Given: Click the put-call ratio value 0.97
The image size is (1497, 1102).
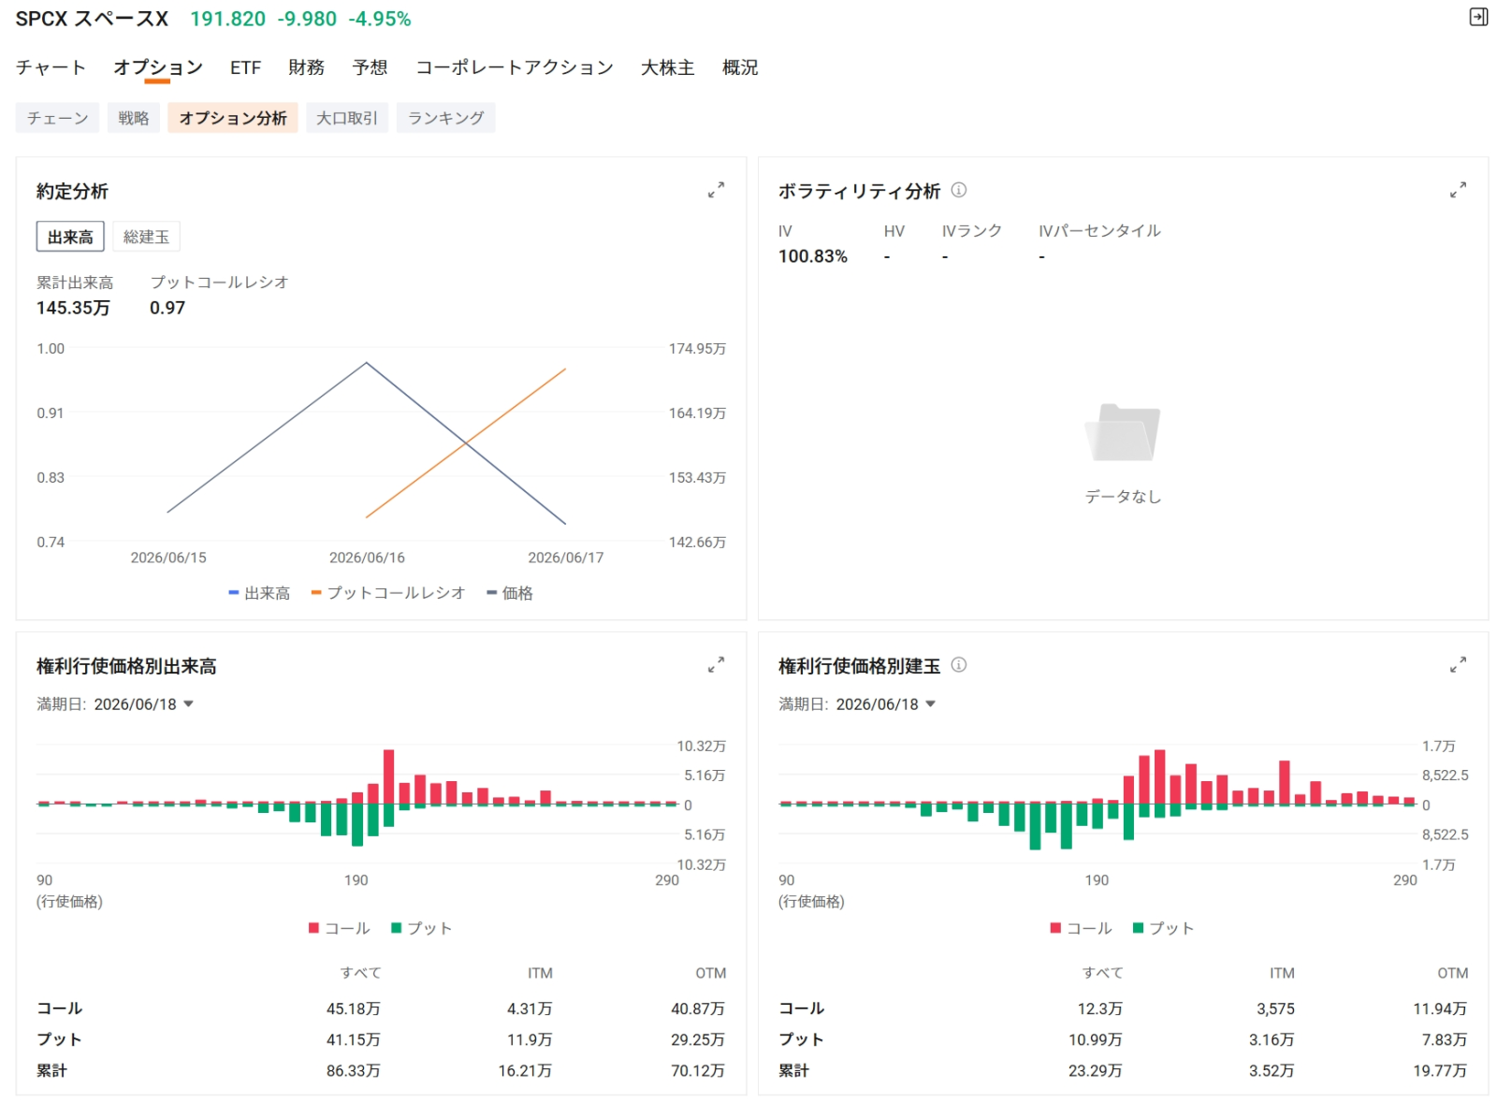Looking at the screenshot, I should (x=167, y=308).
